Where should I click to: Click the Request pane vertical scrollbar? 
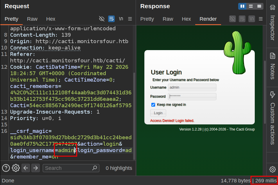[134, 116]
